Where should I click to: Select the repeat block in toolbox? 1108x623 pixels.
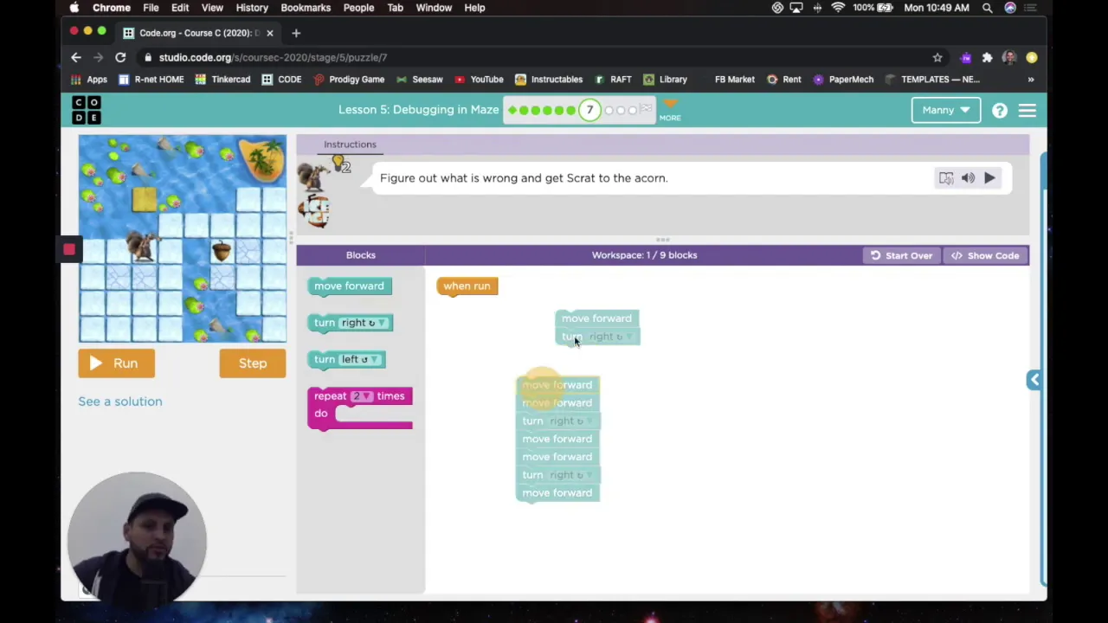coord(360,408)
